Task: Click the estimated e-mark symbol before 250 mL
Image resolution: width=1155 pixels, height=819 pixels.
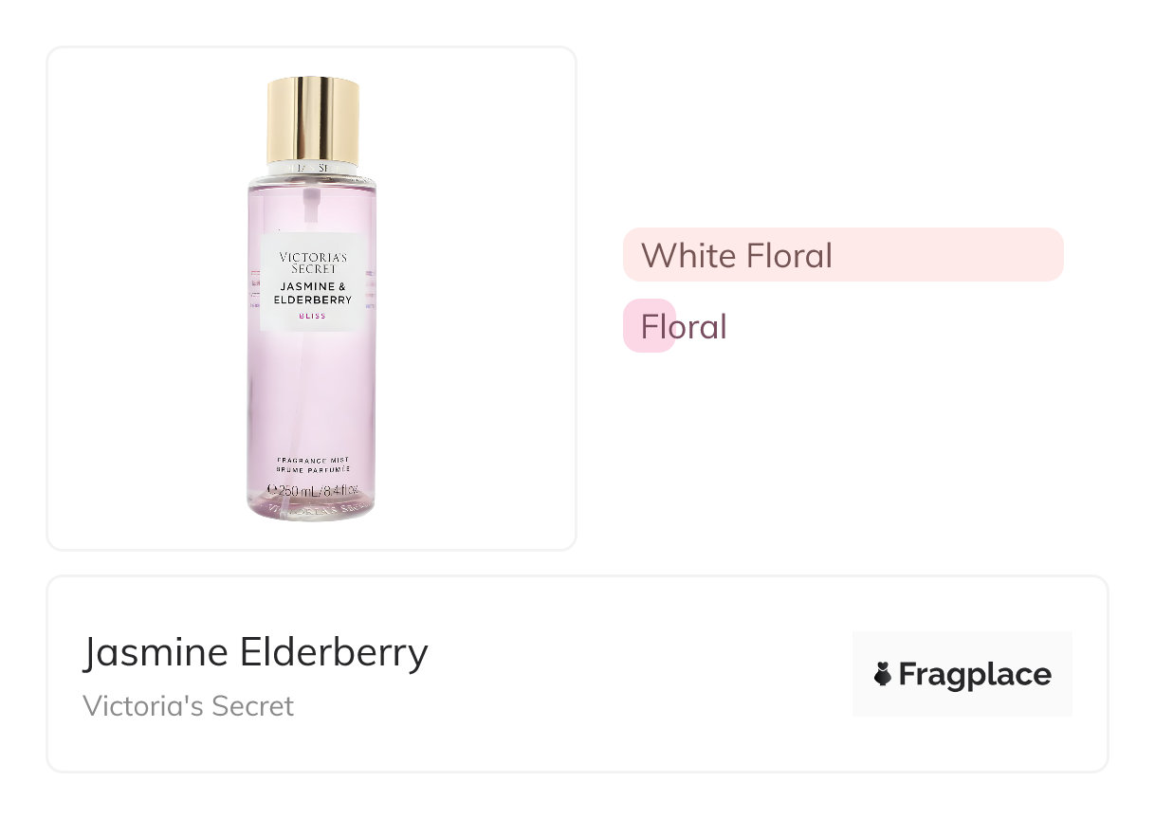Action: coord(271,491)
